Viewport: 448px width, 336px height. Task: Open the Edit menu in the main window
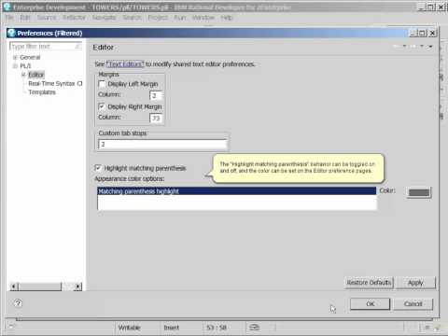[25, 18]
